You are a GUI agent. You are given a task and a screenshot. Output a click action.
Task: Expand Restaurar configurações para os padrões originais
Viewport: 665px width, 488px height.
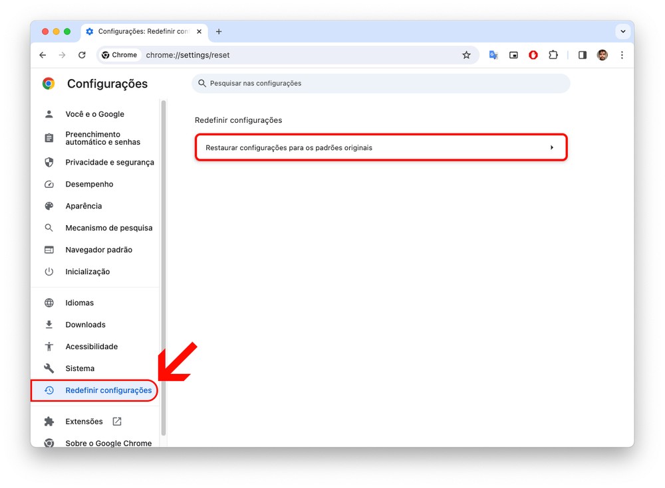point(380,147)
